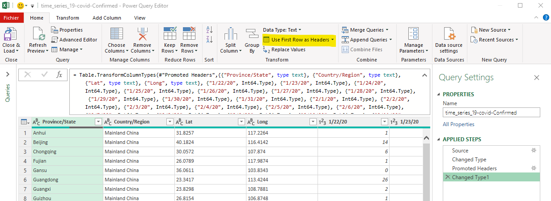
Task: Collapse the formula bar chevron
Action: pos(424,75)
